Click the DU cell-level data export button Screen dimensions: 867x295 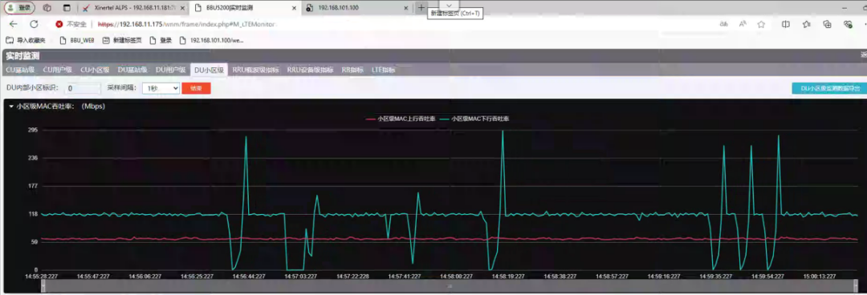pos(829,88)
